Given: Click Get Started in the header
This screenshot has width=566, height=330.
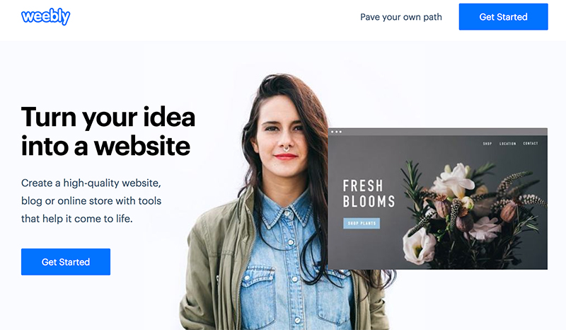Looking at the screenshot, I should point(503,16).
